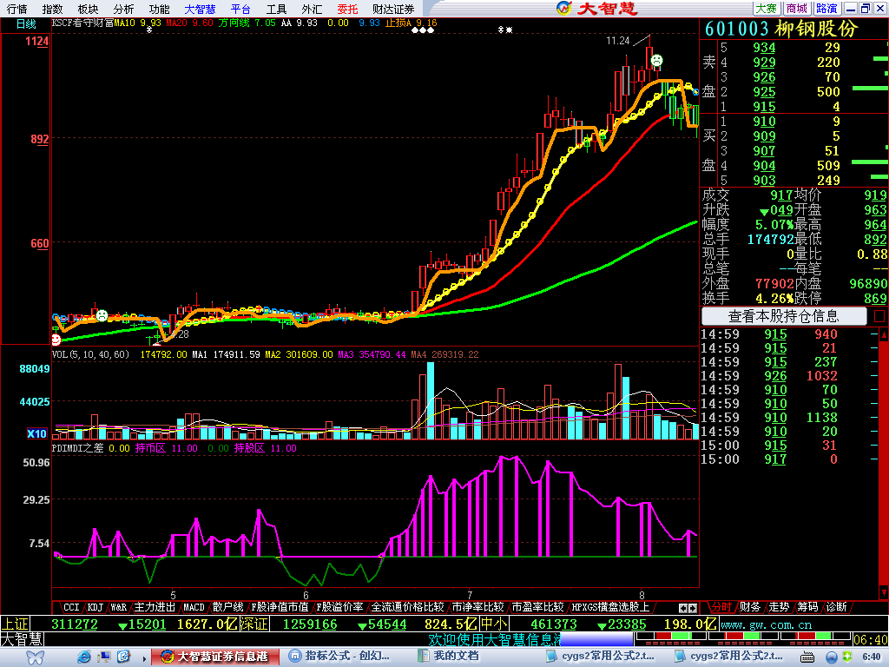Switch to the HPXGS横盘选股上 tab

tap(610, 607)
